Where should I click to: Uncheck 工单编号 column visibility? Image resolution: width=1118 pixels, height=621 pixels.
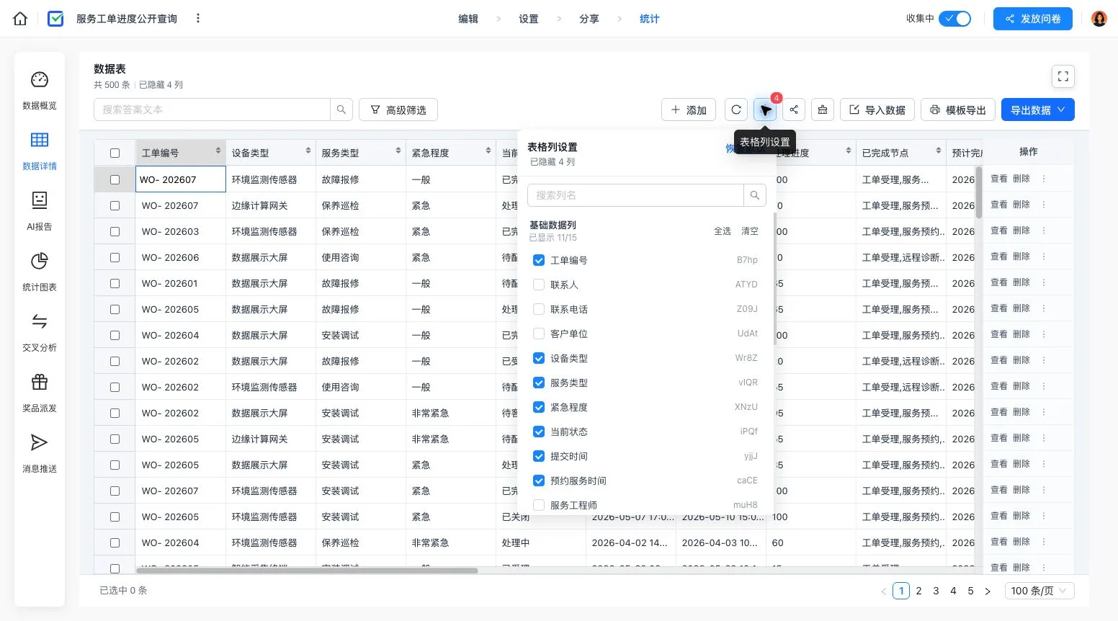(x=539, y=260)
